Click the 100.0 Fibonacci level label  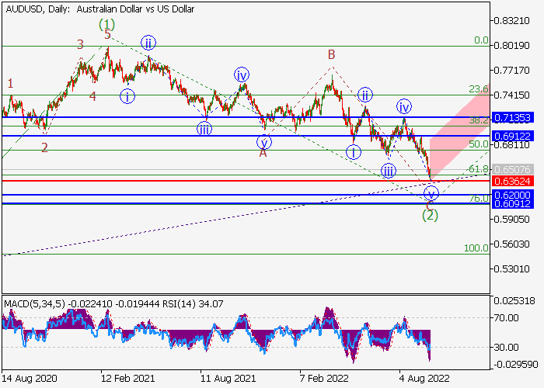pyautogui.click(x=475, y=248)
